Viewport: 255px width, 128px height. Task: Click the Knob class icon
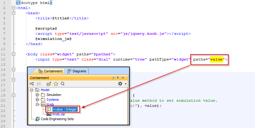tap(43, 104)
